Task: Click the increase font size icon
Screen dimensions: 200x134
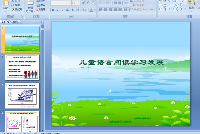Action: [x=83, y=3]
